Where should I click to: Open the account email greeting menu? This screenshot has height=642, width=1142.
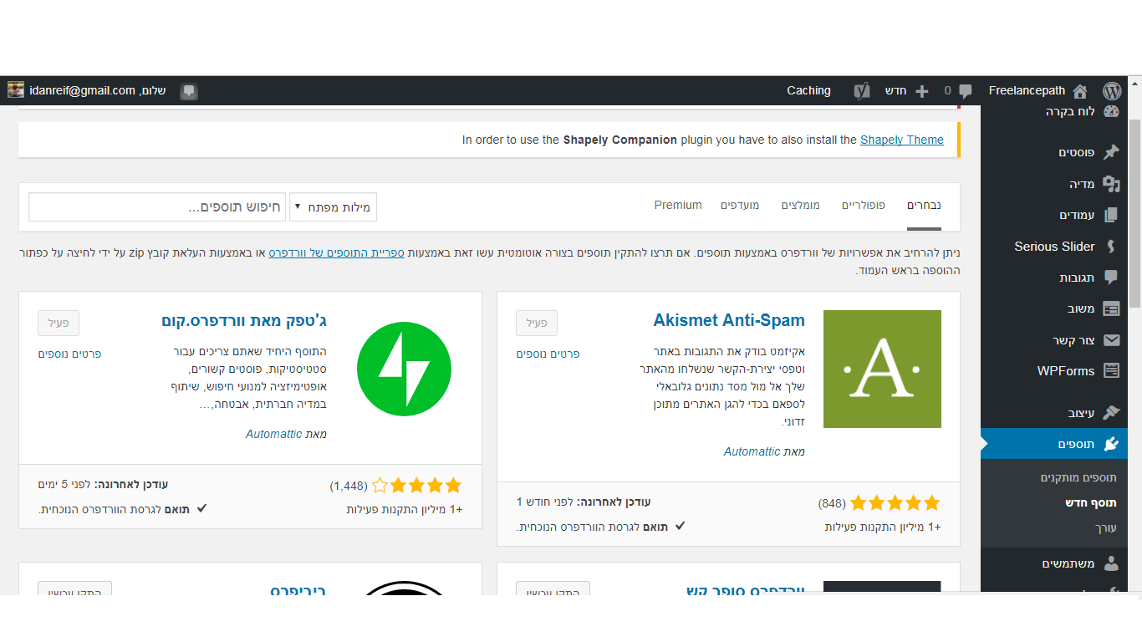pyautogui.click(x=97, y=90)
